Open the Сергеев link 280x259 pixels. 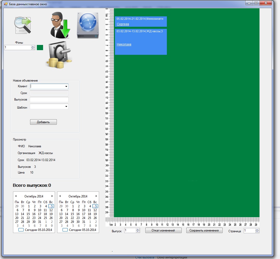click(x=123, y=24)
